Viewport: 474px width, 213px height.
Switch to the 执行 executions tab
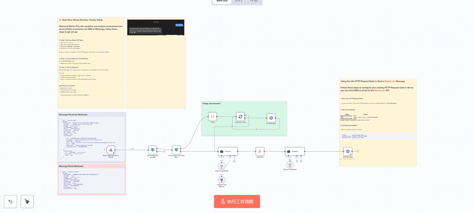pyautogui.click(x=239, y=1)
